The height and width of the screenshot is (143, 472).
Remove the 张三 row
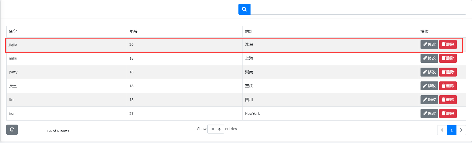coord(448,86)
